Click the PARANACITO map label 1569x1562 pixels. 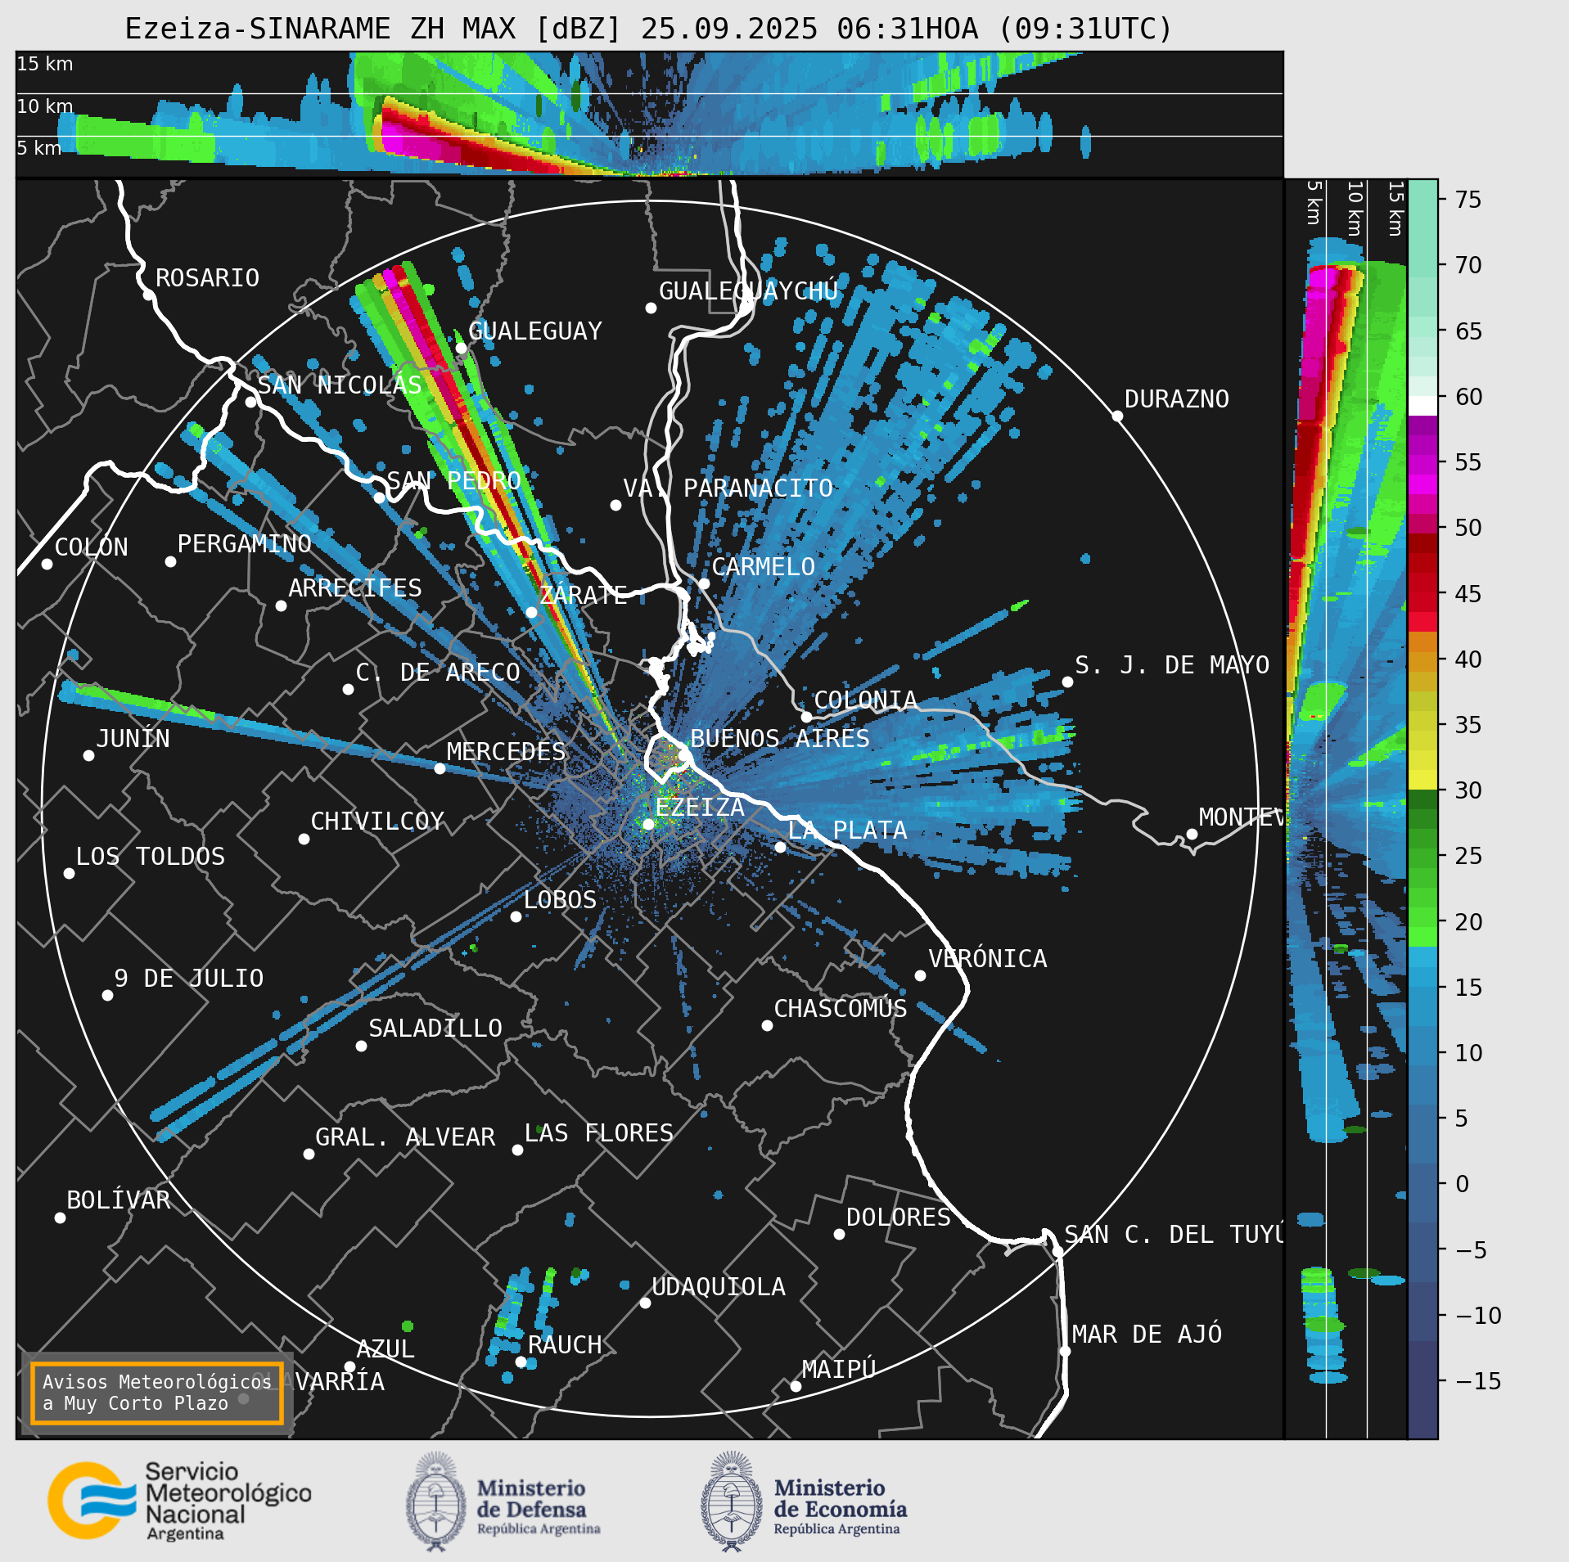[758, 488]
